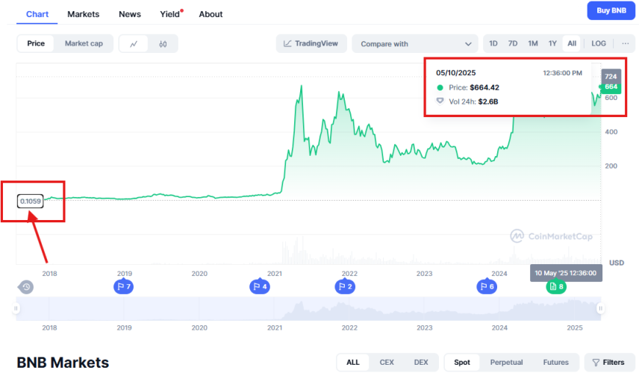The height and width of the screenshot is (373, 639).
Task: Select the Price toggle
Action: (36, 43)
